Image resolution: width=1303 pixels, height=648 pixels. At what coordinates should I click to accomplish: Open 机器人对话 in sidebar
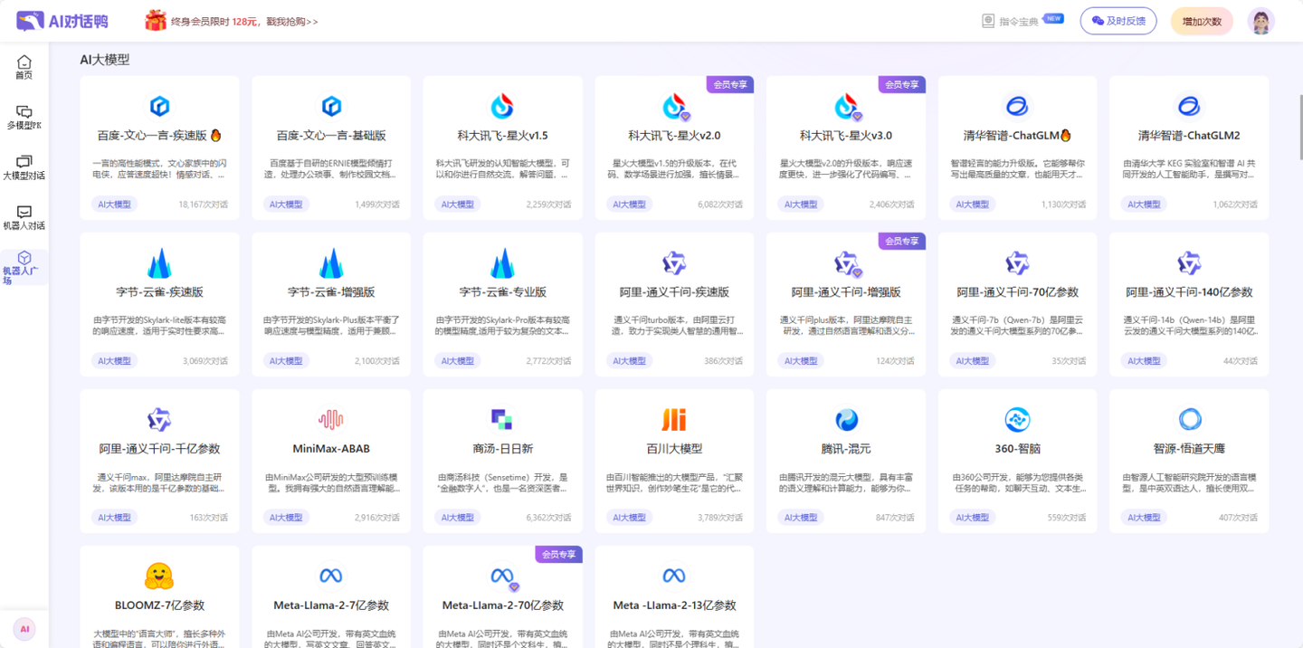(x=24, y=217)
